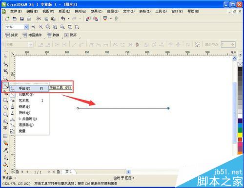The height and width of the screenshot is (188, 244).
Task: Click the no-color X swatch
Action: tap(240, 65)
